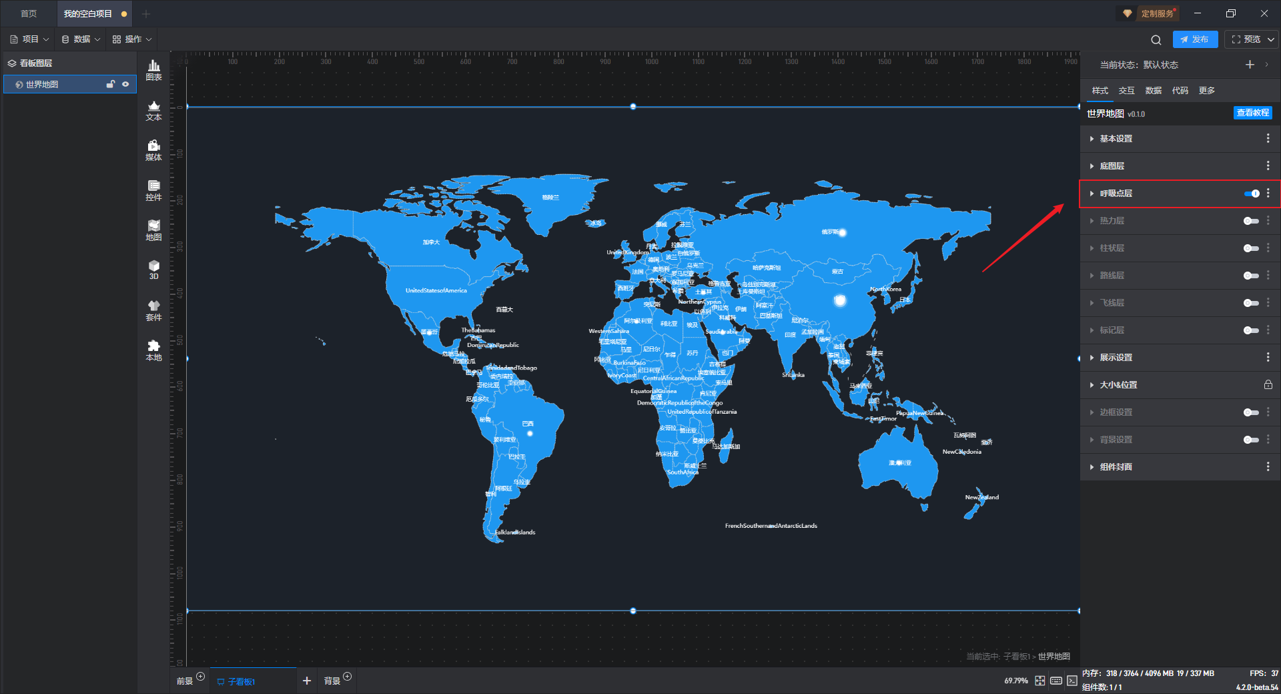Disable the 呼吸点层 toggle switch

point(1251,194)
